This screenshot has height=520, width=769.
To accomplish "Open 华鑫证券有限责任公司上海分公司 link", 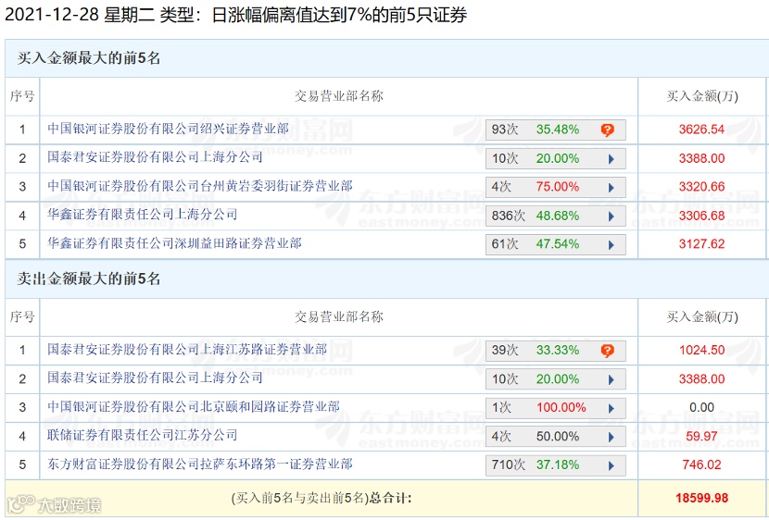I will [143, 215].
